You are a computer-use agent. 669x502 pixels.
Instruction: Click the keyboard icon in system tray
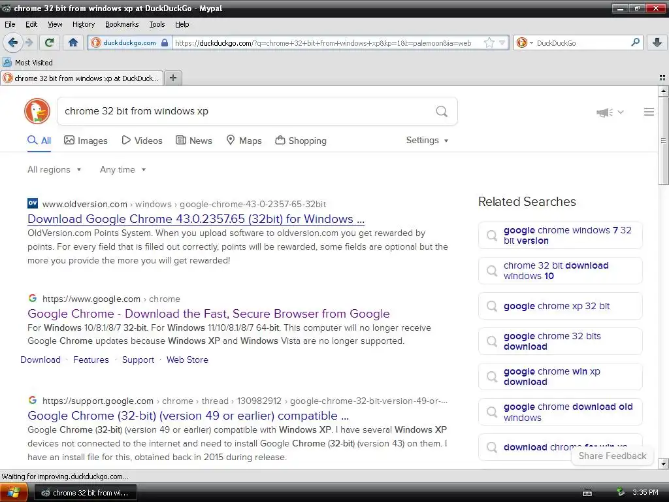pos(587,493)
